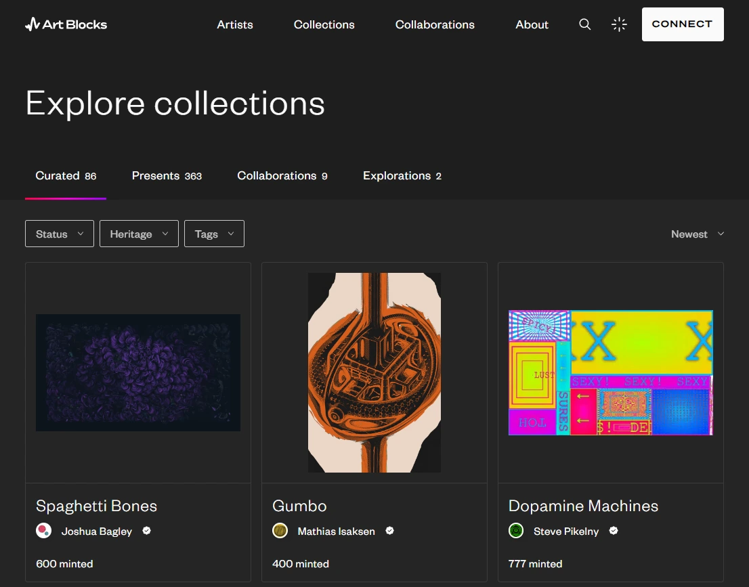Viewport: 749px width, 587px height.
Task: Click verified badge next to Steve Pikelny
Action: click(614, 531)
